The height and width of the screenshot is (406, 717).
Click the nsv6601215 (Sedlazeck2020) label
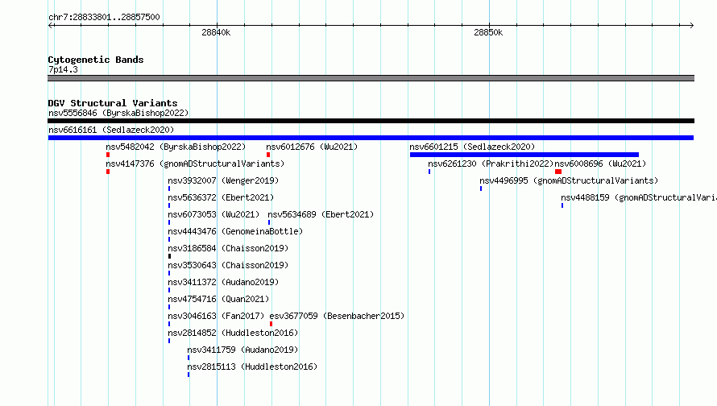472,147
